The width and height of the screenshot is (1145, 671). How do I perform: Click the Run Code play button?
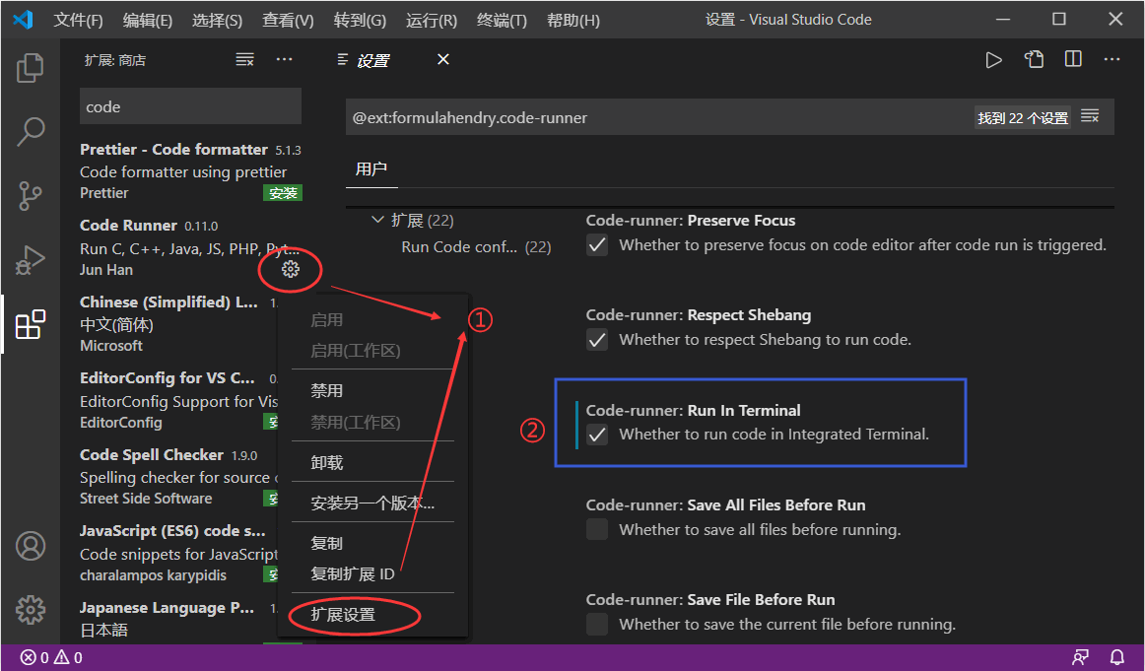point(994,59)
